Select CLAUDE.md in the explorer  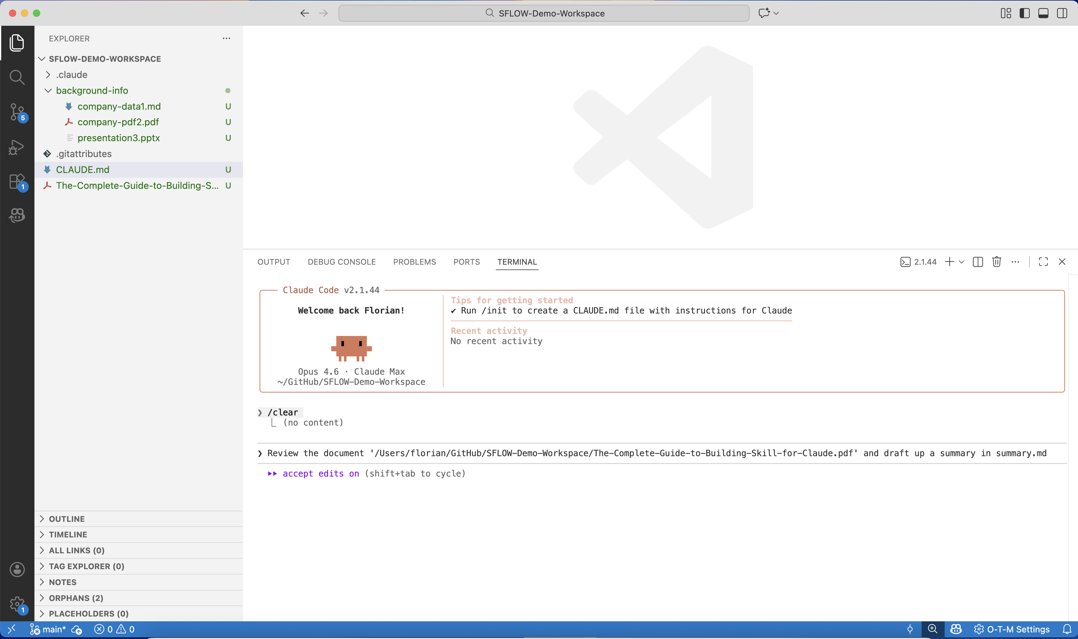point(83,169)
